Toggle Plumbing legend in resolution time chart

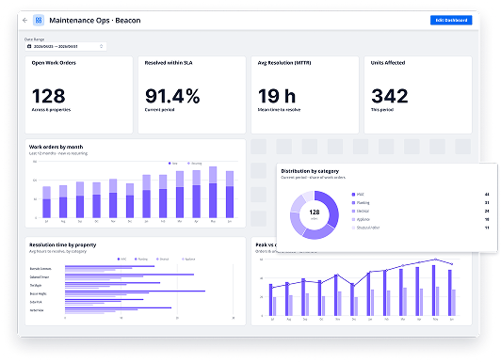141,259
